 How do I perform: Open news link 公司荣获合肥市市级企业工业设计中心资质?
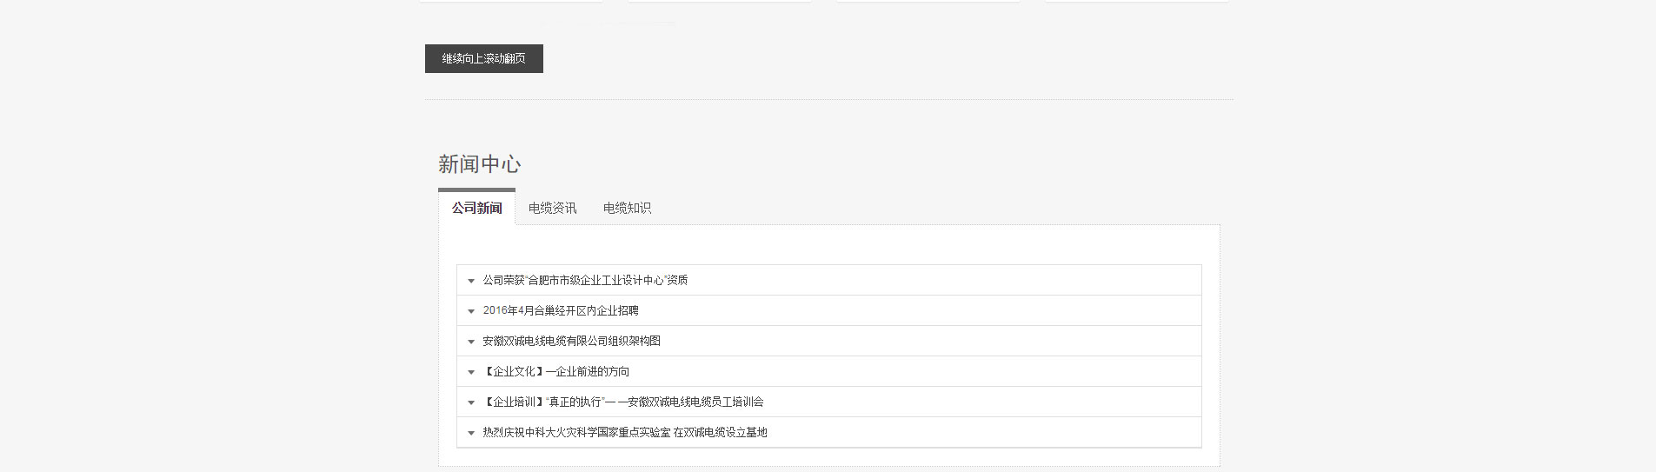tap(585, 280)
